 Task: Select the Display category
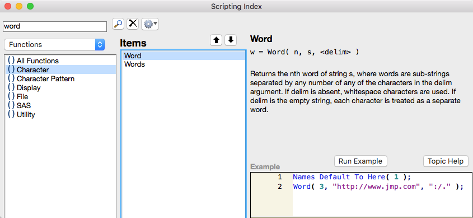[60, 88]
